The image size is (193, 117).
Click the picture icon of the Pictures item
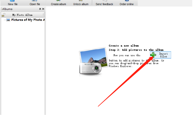8,20
